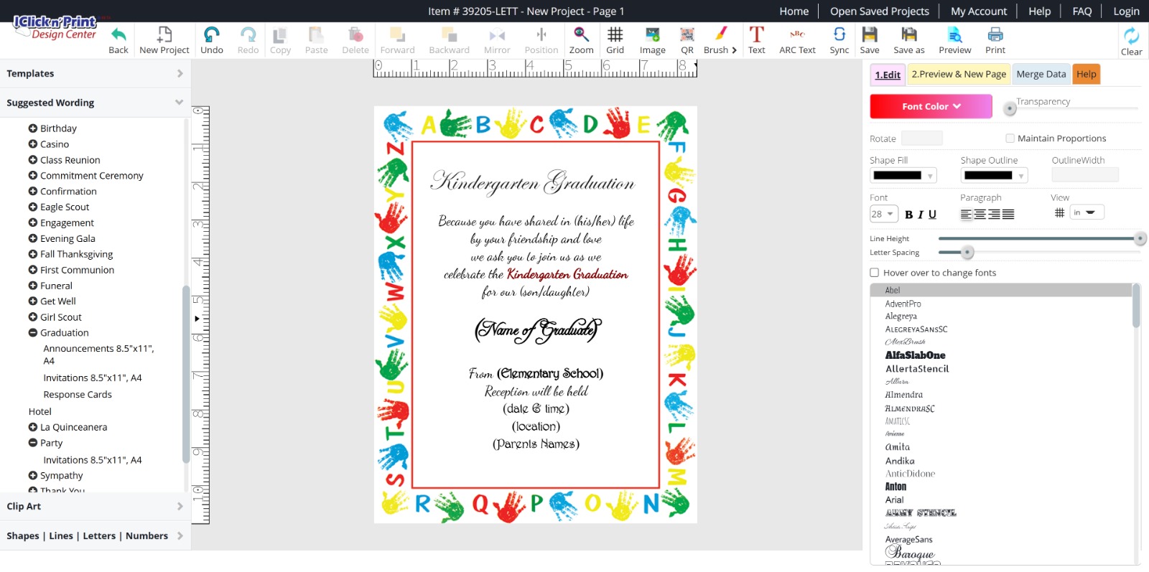Image resolution: width=1149 pixels, height=572 pixels.
Task: Insert a QR code
Action: tap(687, 35)
